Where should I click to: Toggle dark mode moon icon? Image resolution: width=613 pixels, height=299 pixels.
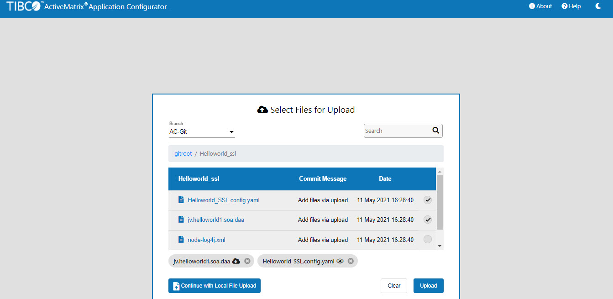click(x=598, y=6)
